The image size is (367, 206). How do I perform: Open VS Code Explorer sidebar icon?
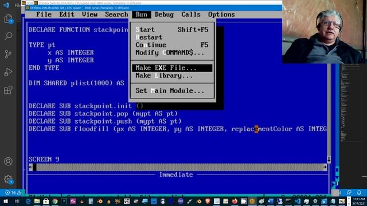[8, 19]
